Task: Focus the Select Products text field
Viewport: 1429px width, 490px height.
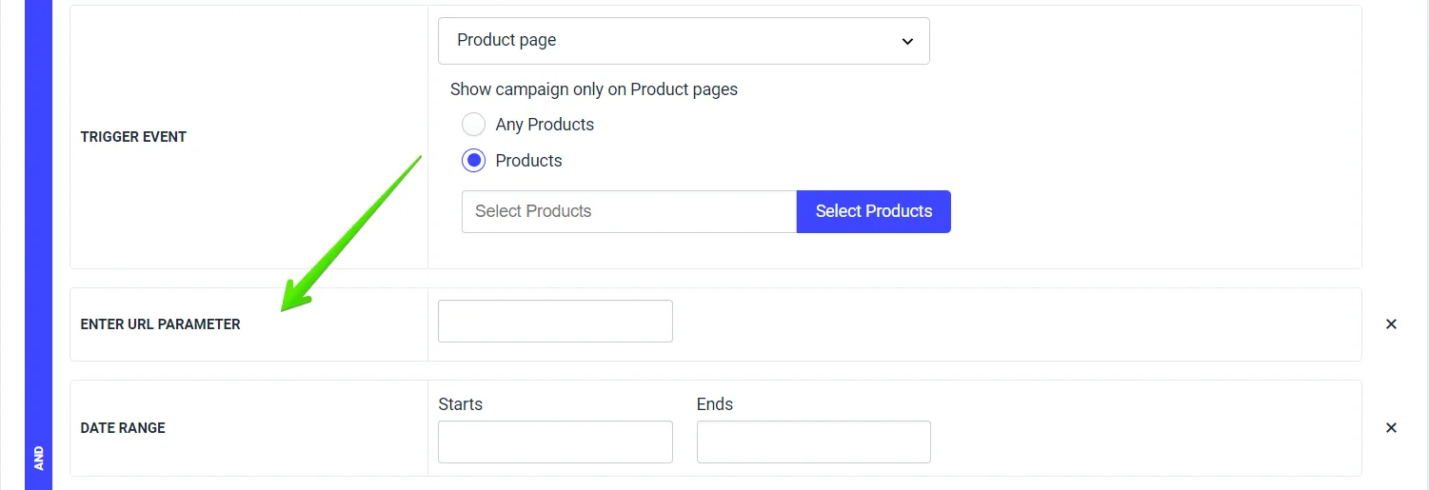Action: 628,211
